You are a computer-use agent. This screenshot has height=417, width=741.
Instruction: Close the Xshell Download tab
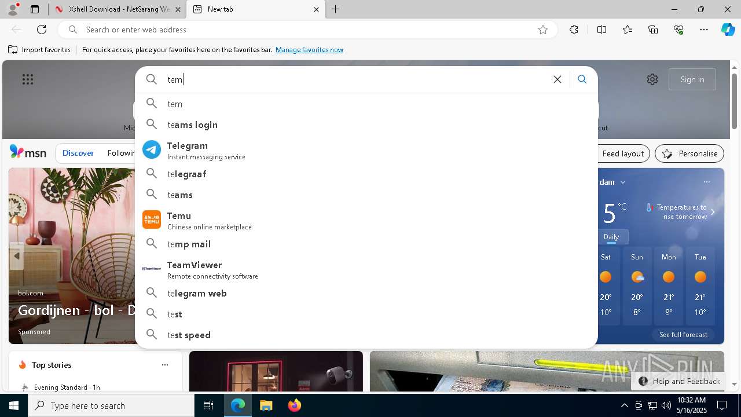pyautogui.click(x=178, y=9)
